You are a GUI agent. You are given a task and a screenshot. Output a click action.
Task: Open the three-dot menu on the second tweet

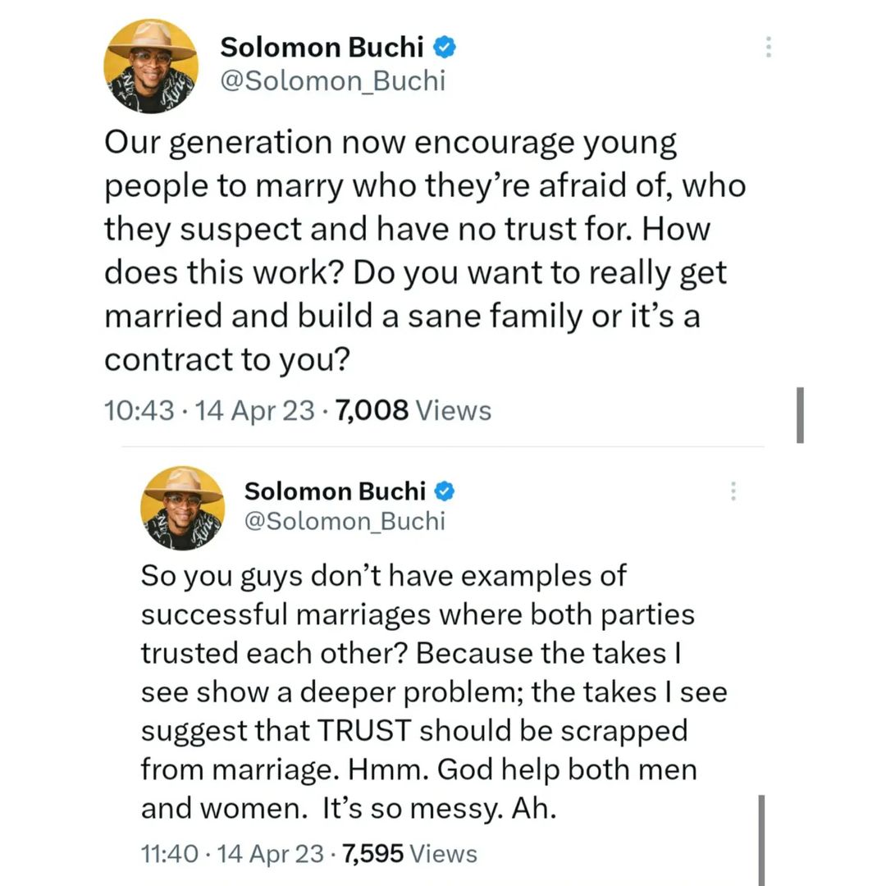733,491
